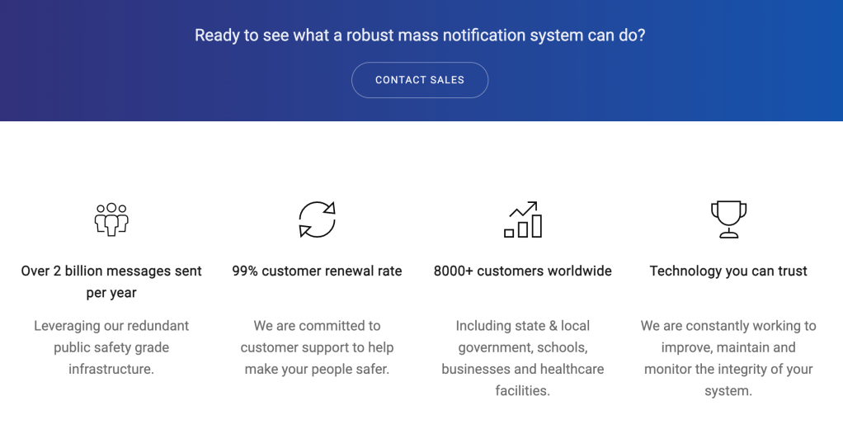The height and width of the screenshot is (429, 843).
Task: Click the trophy cup icon
Action: (x=728, y=219)
